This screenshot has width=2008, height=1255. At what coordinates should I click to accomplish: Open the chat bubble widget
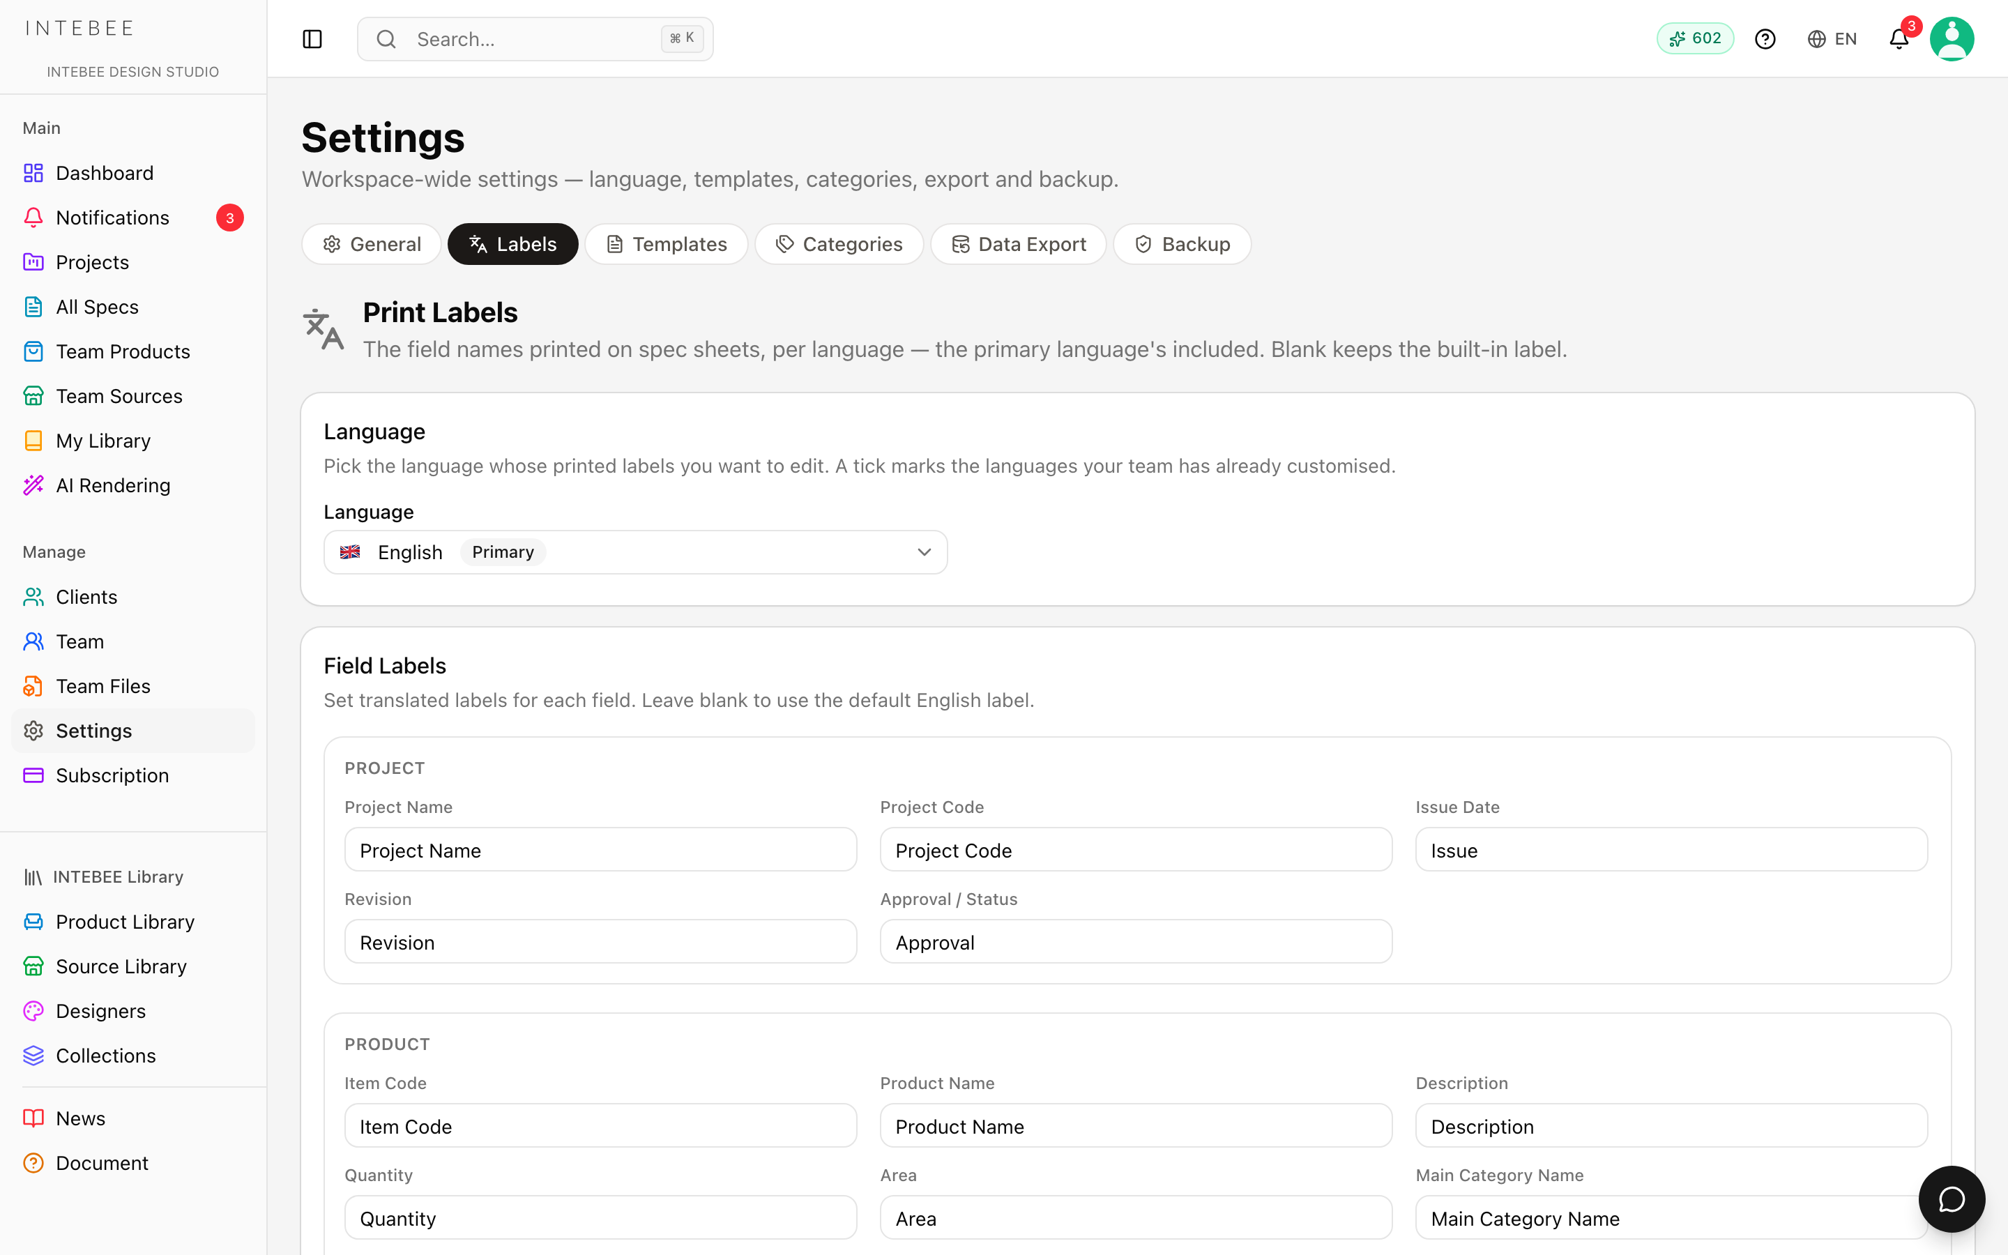1952,1199
